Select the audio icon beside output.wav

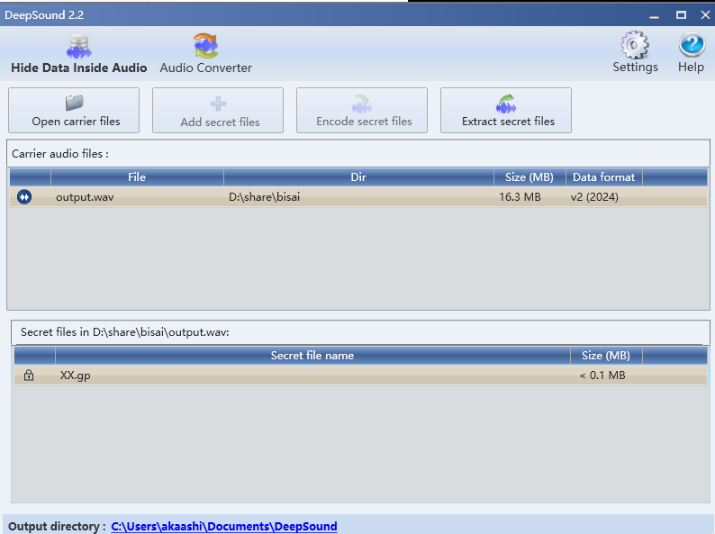[x=24, y=197]
